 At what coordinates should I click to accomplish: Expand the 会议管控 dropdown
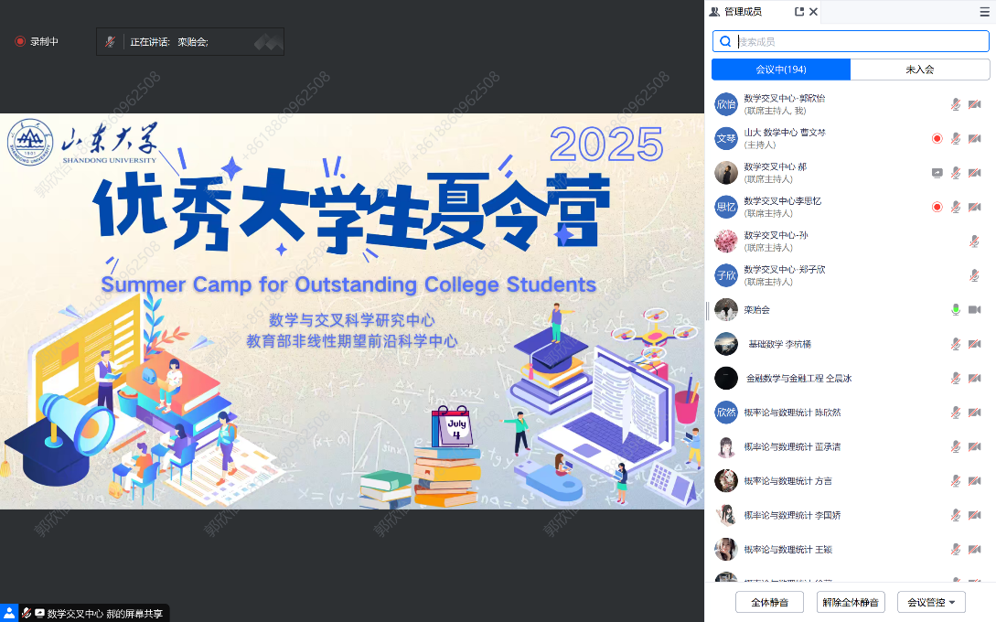(931, 602)
